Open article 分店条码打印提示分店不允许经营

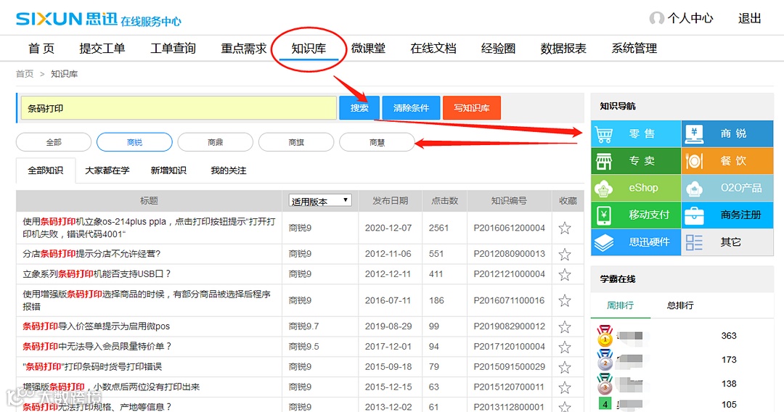pyautogui.click(x=91, y=254)
